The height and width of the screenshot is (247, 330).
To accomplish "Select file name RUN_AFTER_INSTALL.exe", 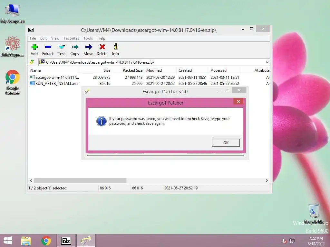I will point(57,83).
